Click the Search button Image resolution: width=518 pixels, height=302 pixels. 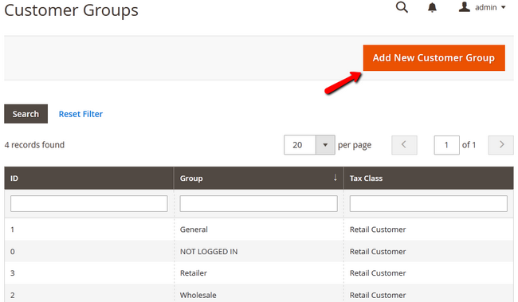[x=26, y=114]
